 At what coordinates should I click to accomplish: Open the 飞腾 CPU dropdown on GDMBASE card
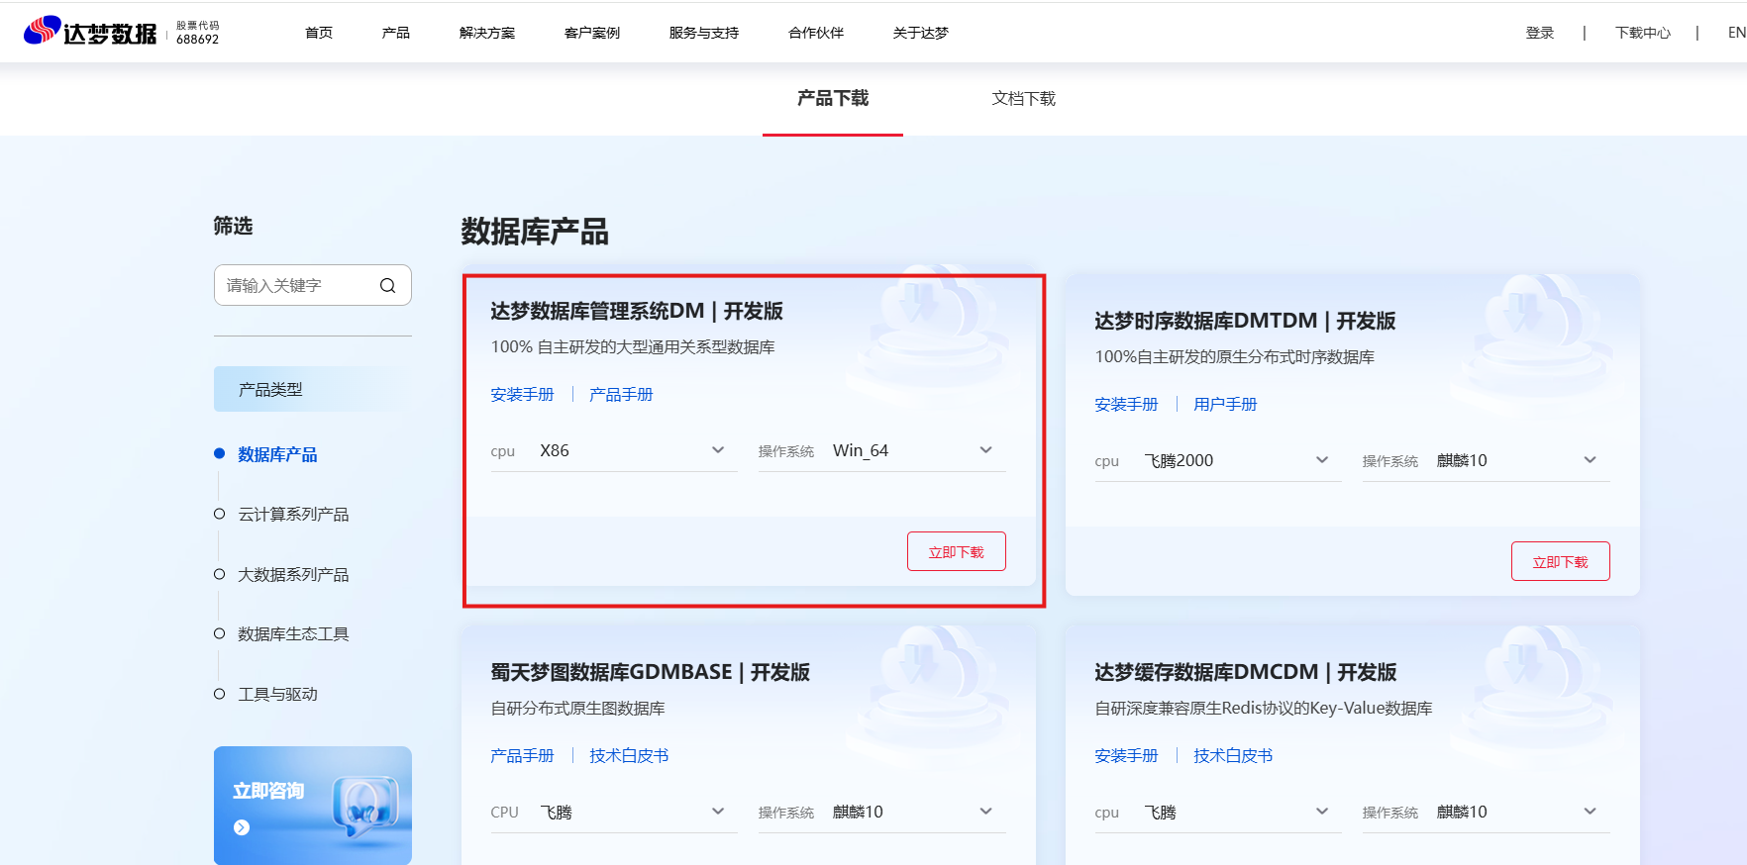pyautogui.click(x=614, y=813)
